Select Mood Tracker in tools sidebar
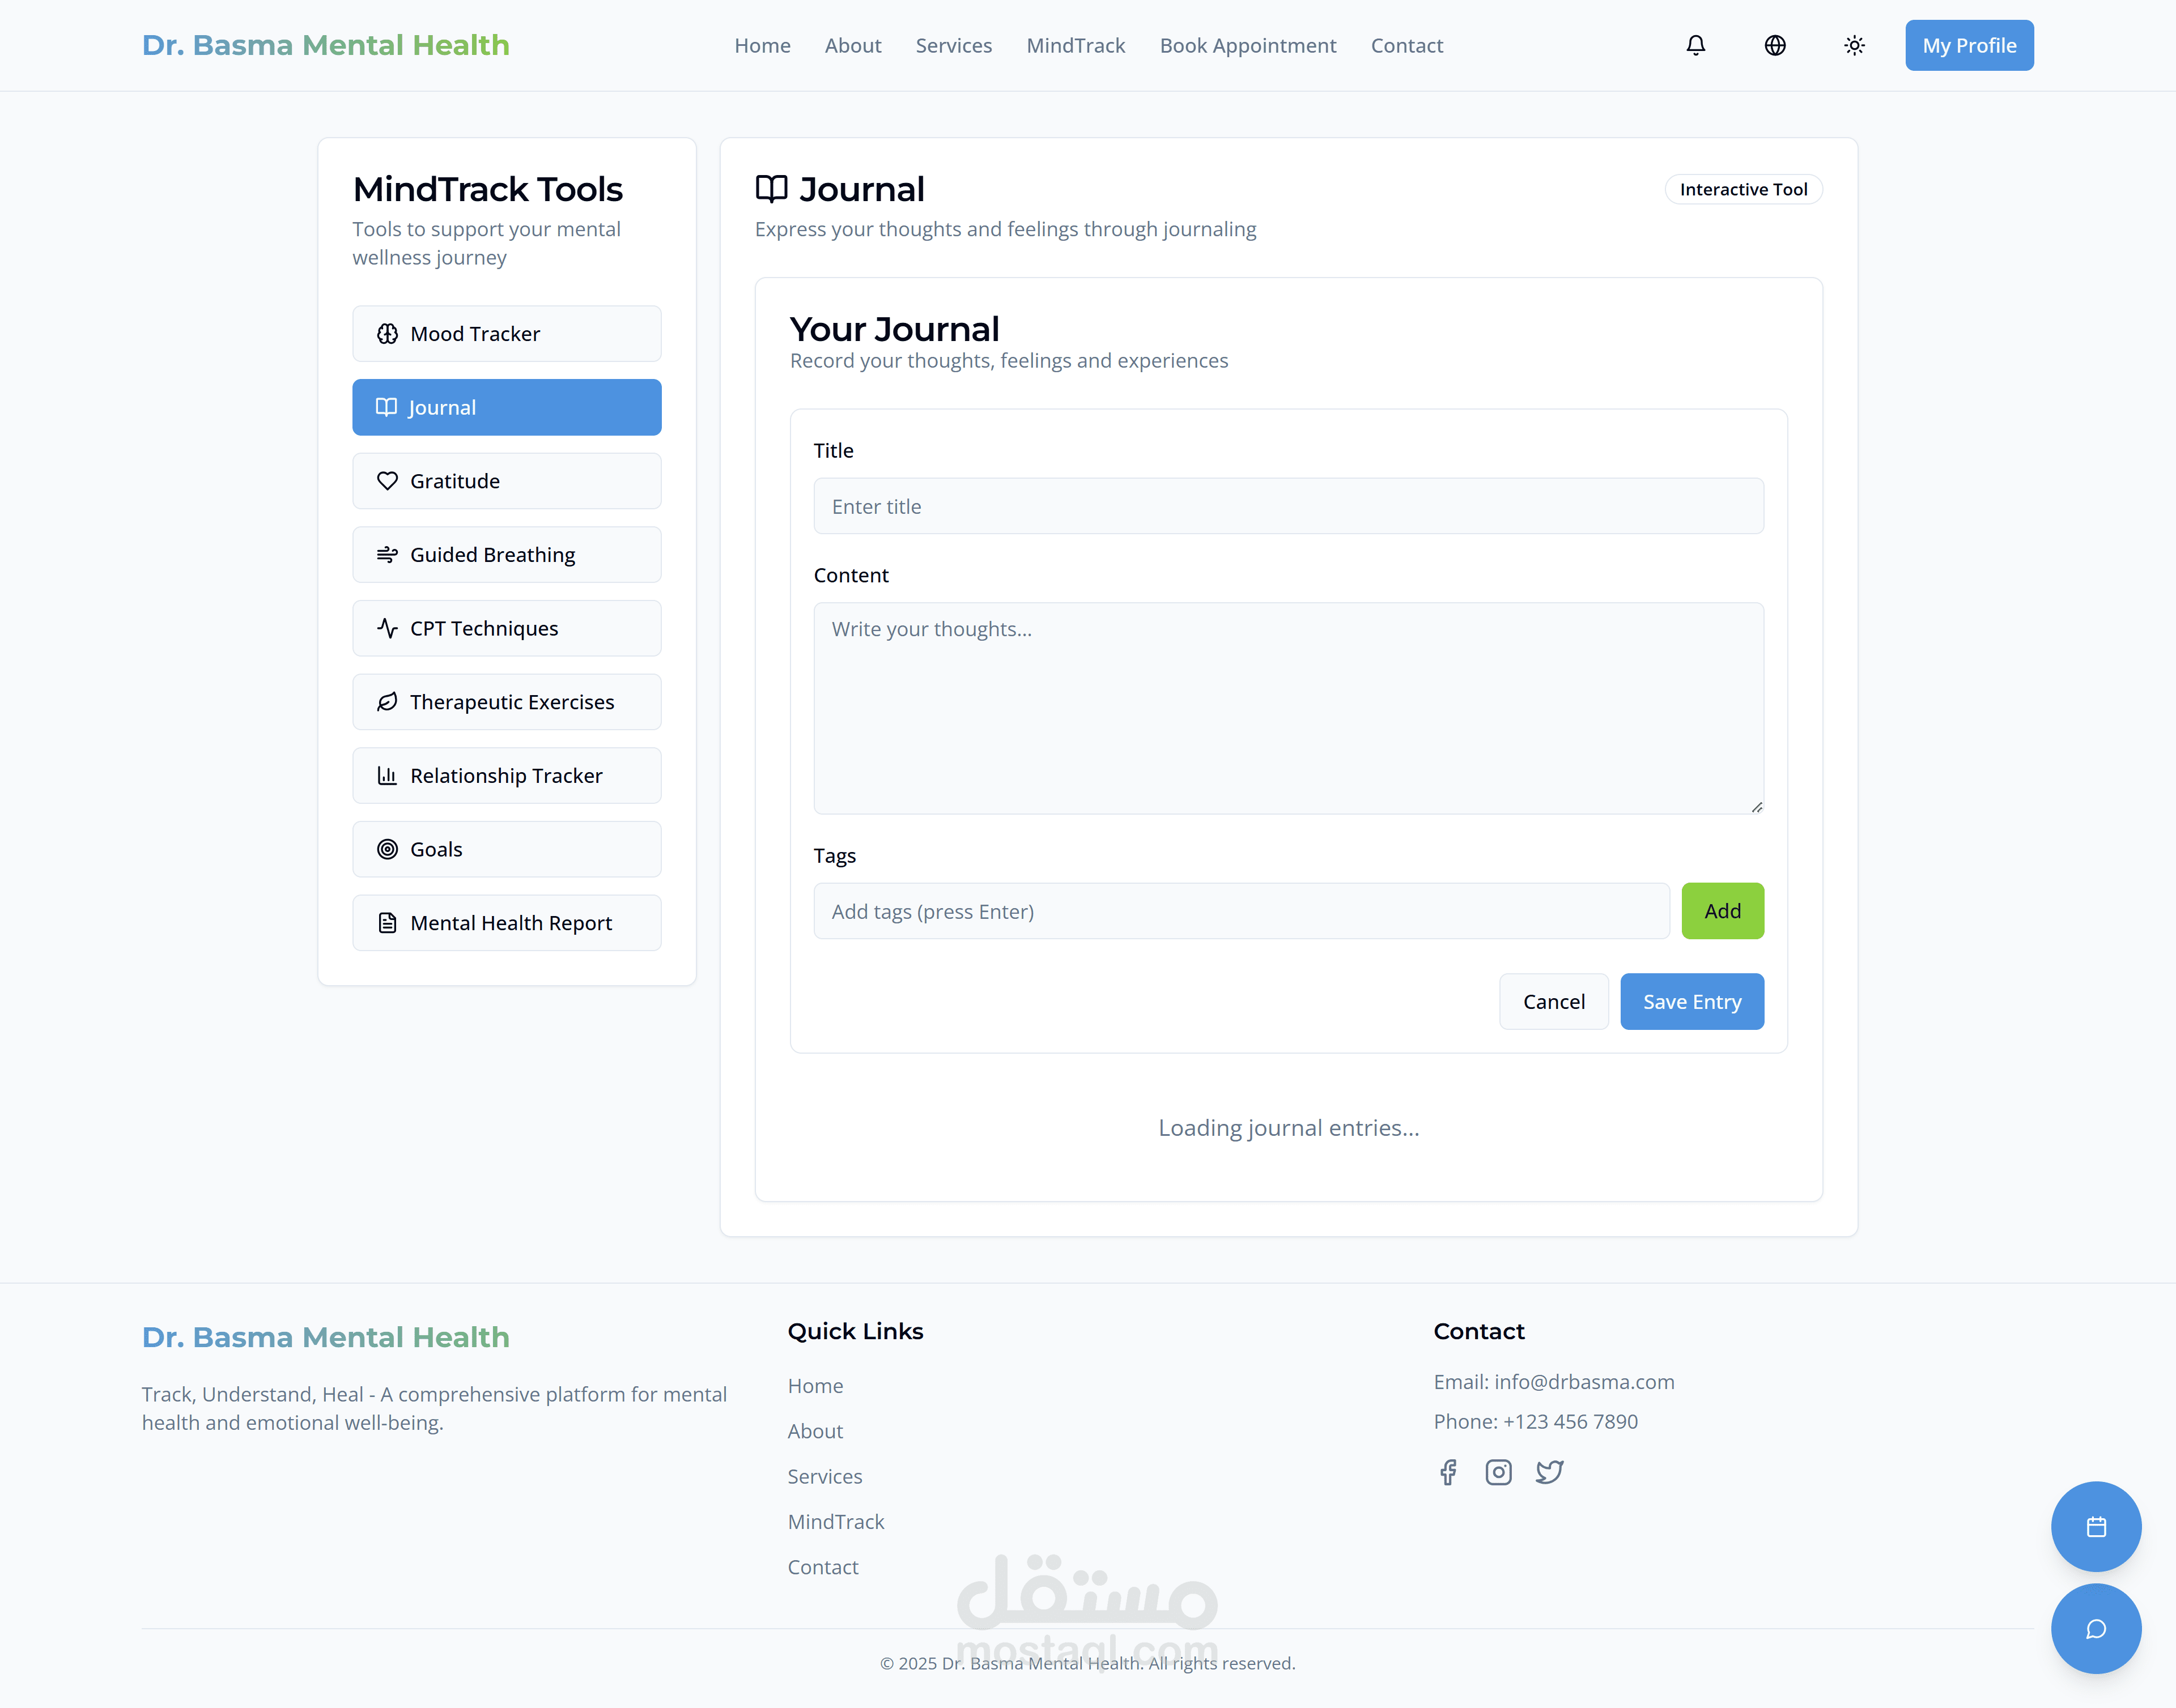This screenshot has height=1708, width=2176. click(506, 334)
